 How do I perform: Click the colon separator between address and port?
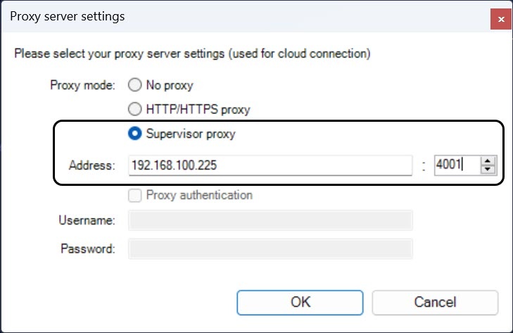pyautogui.click(x=424, y=167)
